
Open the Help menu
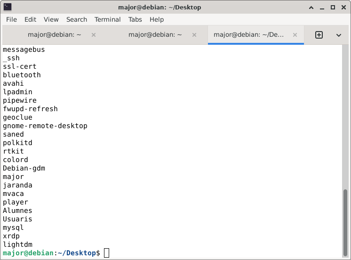tap(157, 19)
